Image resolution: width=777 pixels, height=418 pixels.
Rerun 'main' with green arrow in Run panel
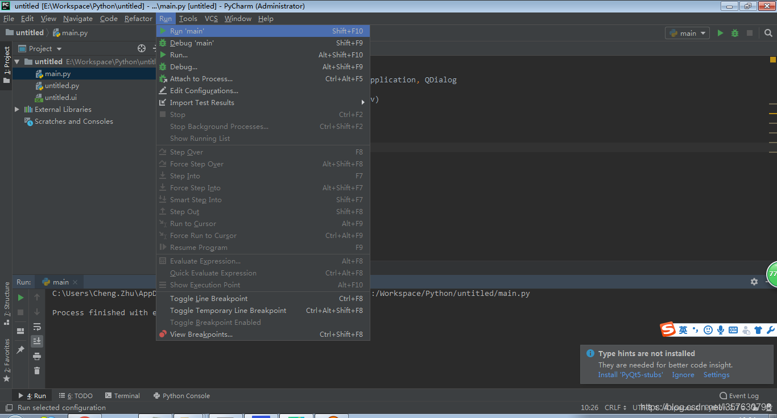20,297
